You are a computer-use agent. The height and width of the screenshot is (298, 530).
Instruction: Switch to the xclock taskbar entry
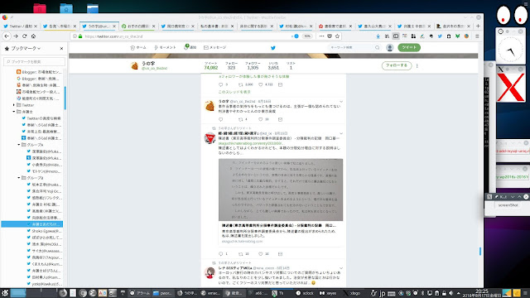coord(305,293)
